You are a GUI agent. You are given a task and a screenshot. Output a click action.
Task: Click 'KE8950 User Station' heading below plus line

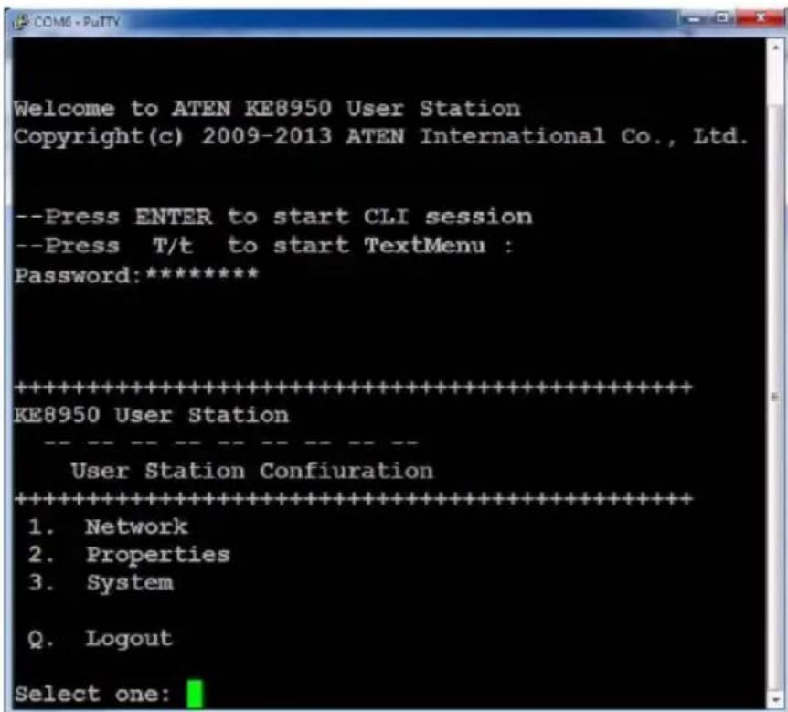point(151,416)
